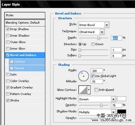Open the Drop Shadow settings row
Screen dimensions: 135x125
(25, 29)
